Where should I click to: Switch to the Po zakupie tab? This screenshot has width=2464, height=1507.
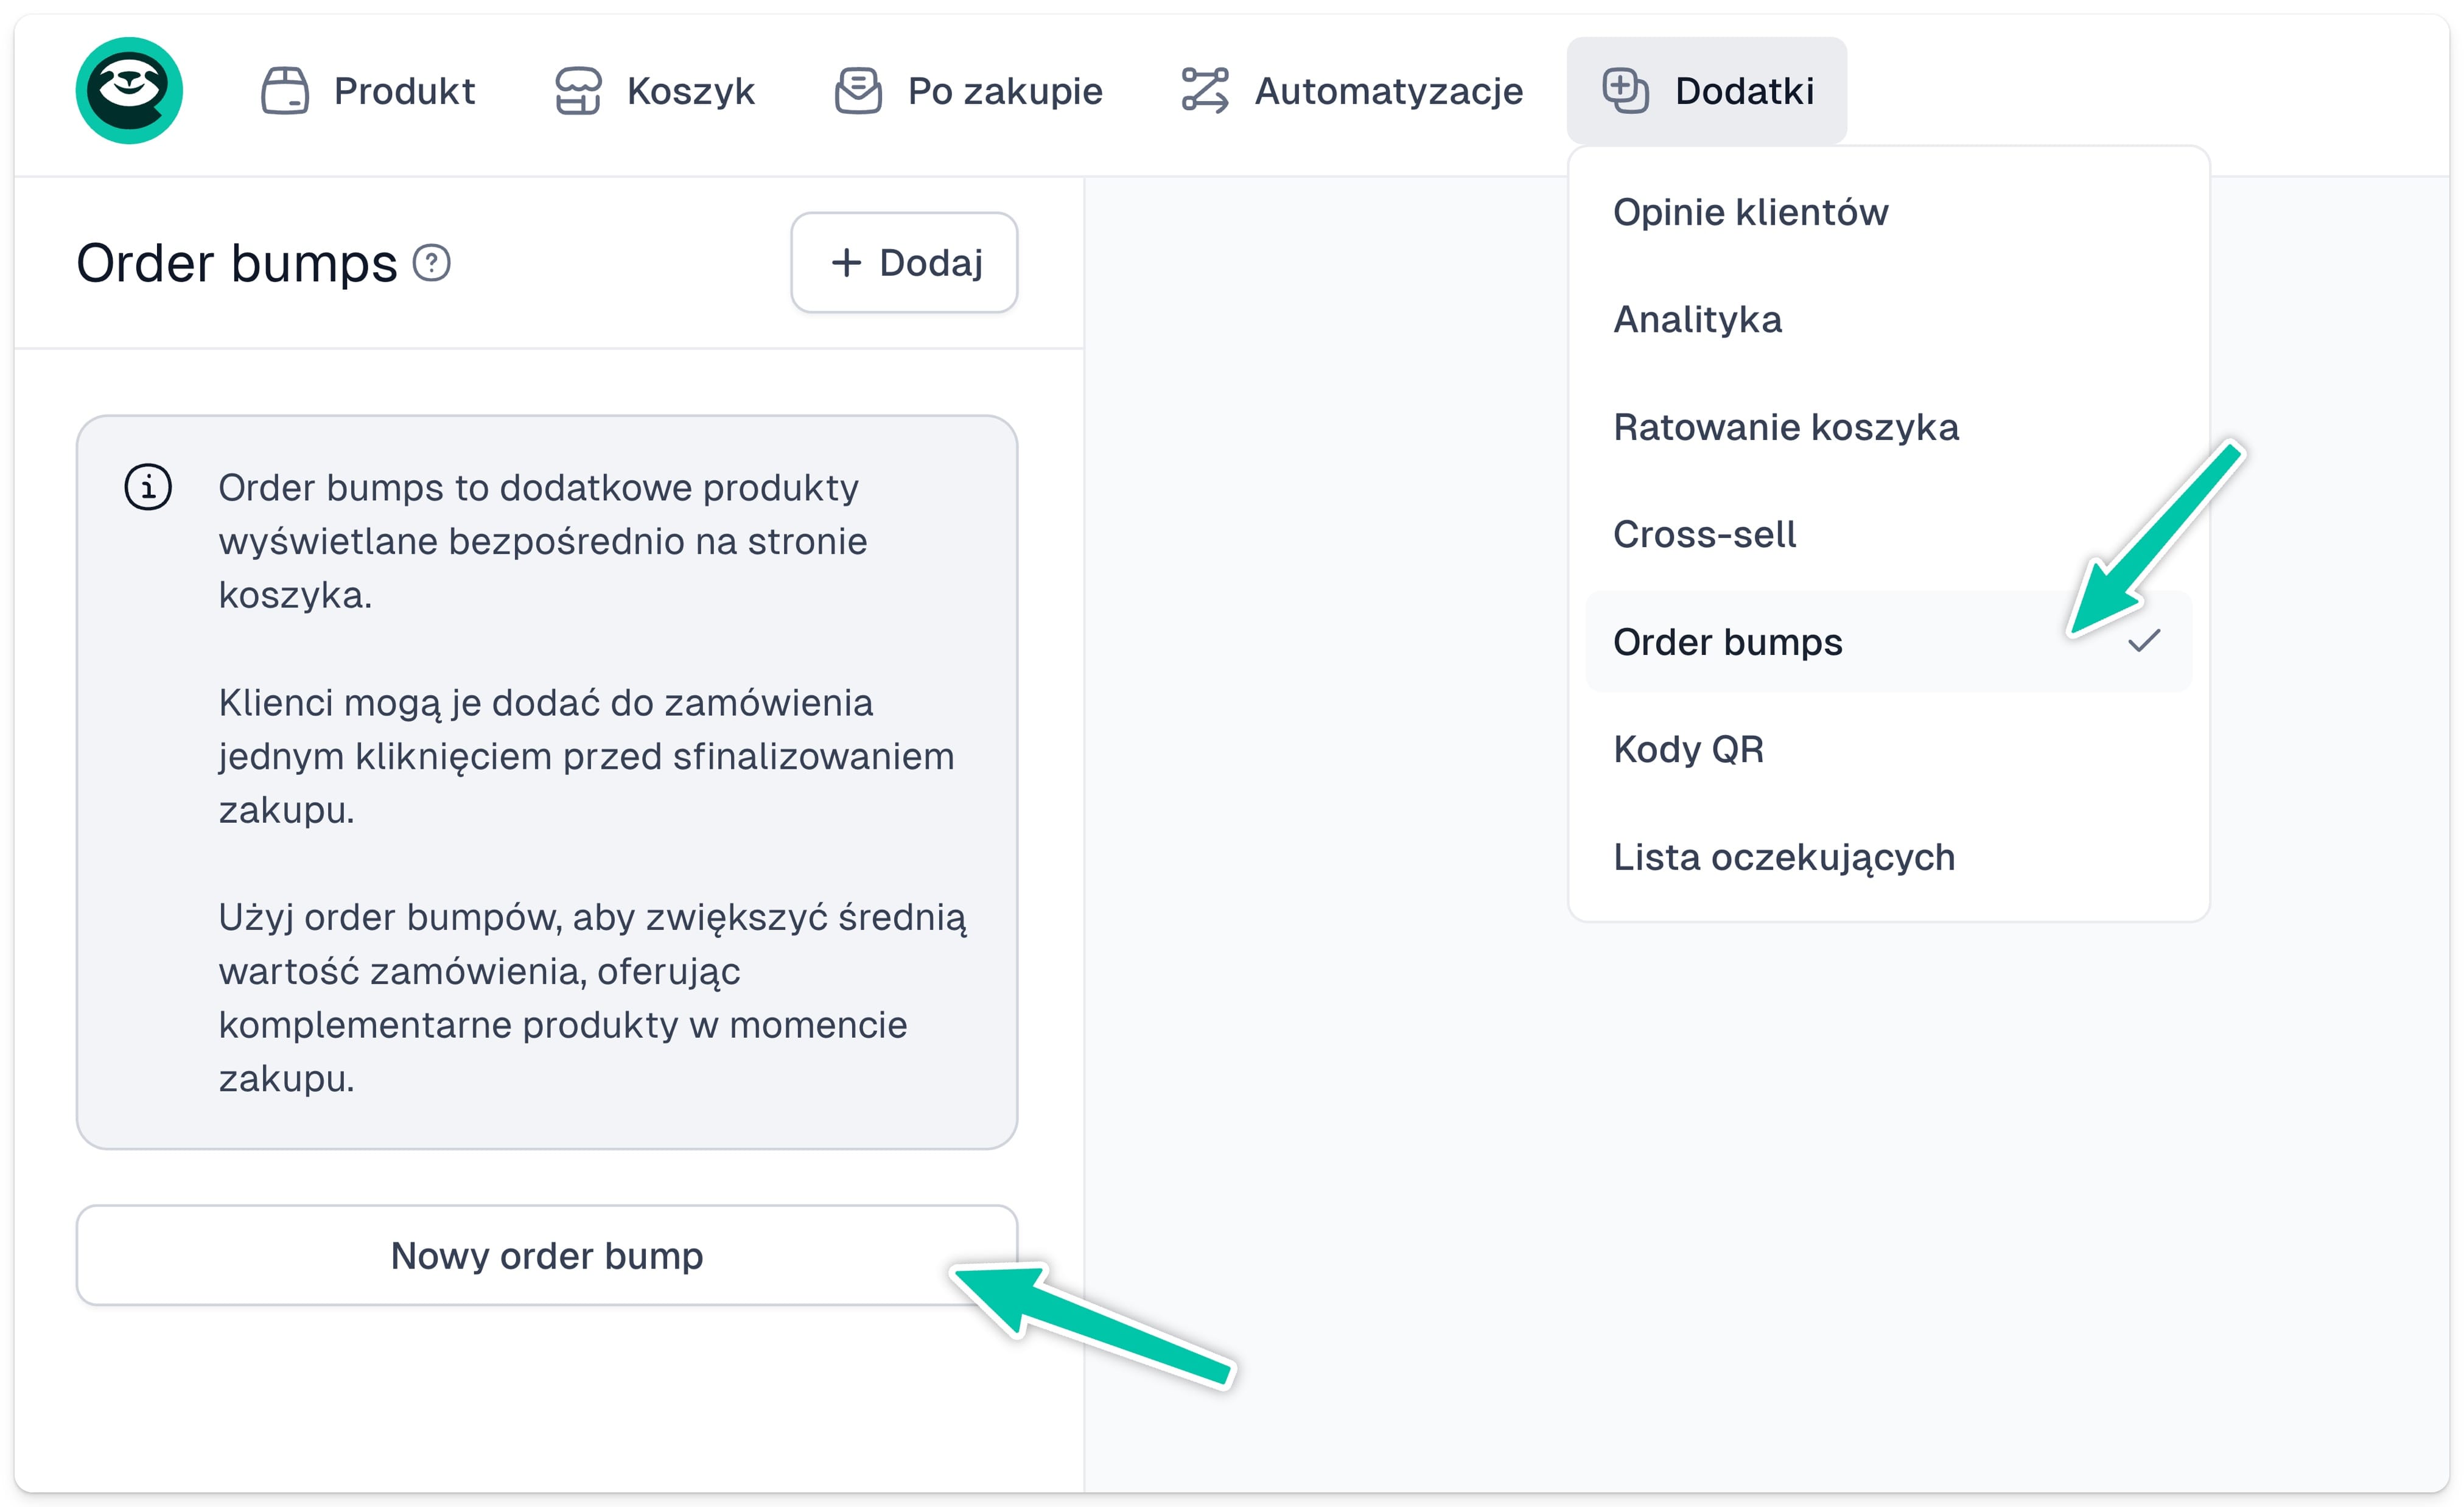pos(1004,91)
